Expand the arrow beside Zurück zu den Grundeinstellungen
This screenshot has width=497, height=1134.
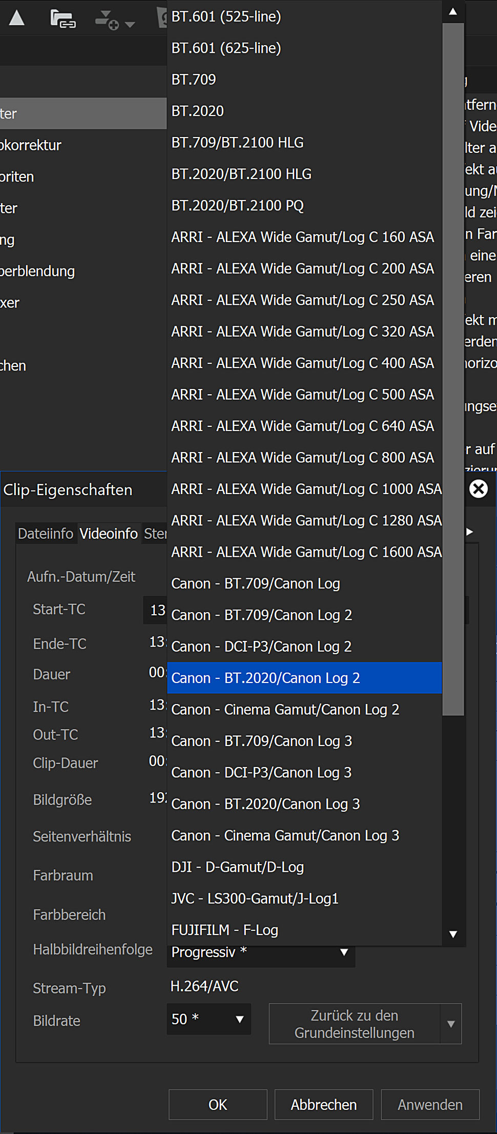[x=451, y=1024]
